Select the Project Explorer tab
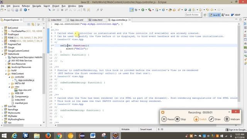The image size is (247, 139). [x=11, y=20]
